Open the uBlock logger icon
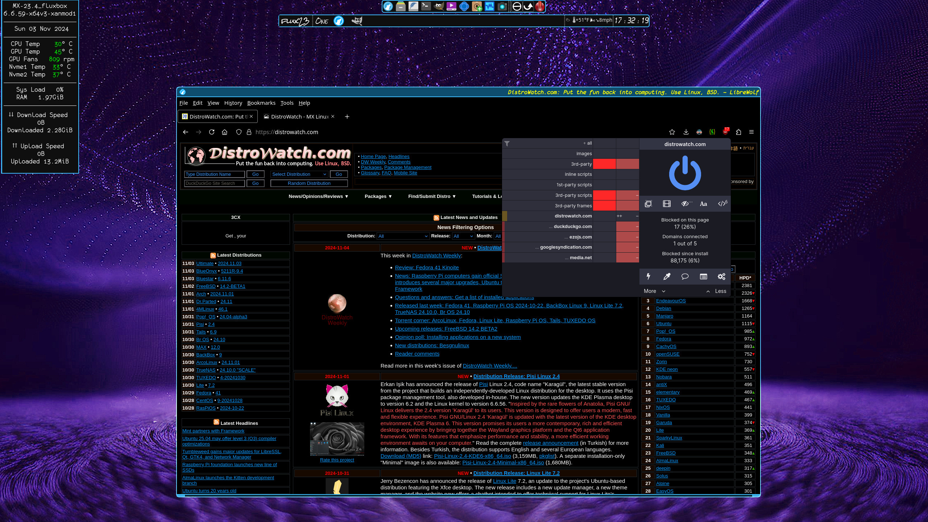 coord(703,277)
